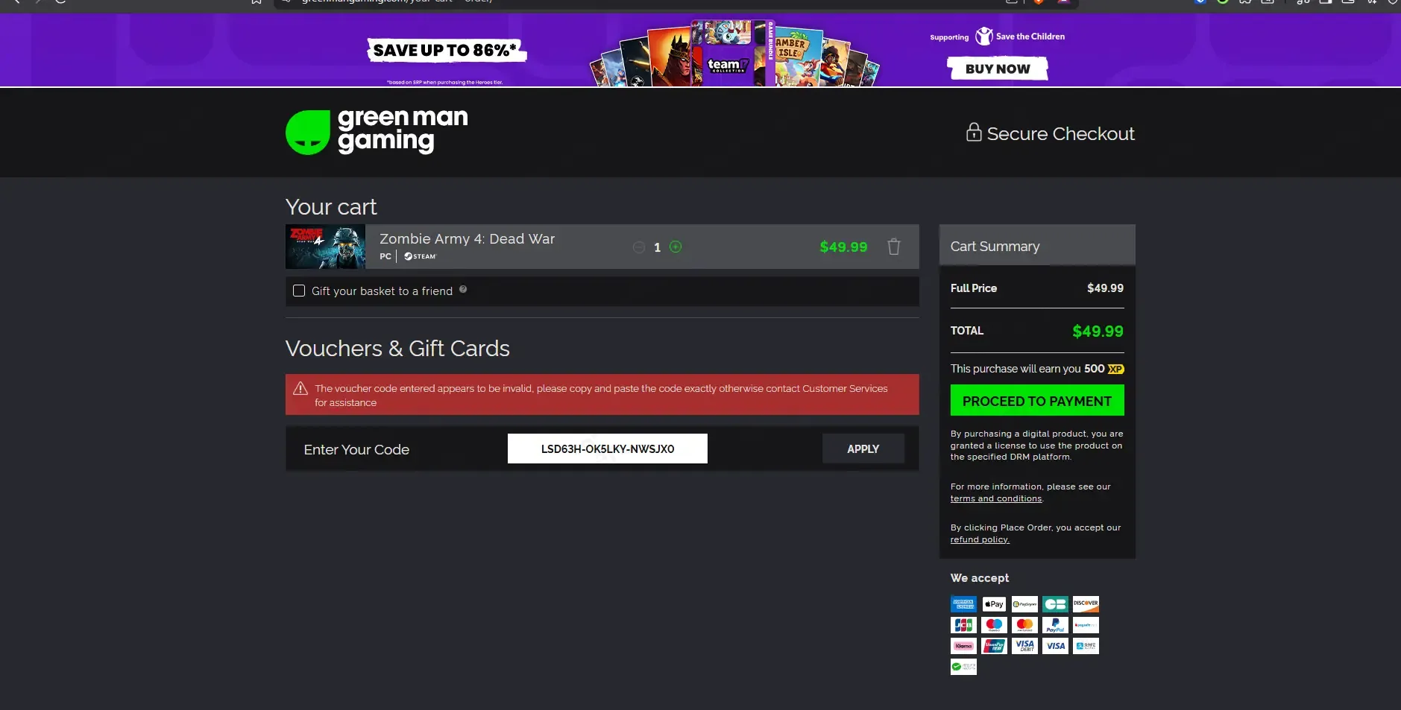The height and width of the screenshot is (710, 1401).
Task: Click the Klarna payment icon
Action: click(x=963, y=646)
